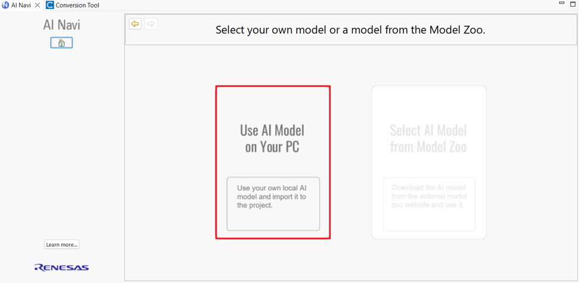Click the 'Select your own model' heading
Viewport: 579px width, 283px height.
tap(350, 30)
